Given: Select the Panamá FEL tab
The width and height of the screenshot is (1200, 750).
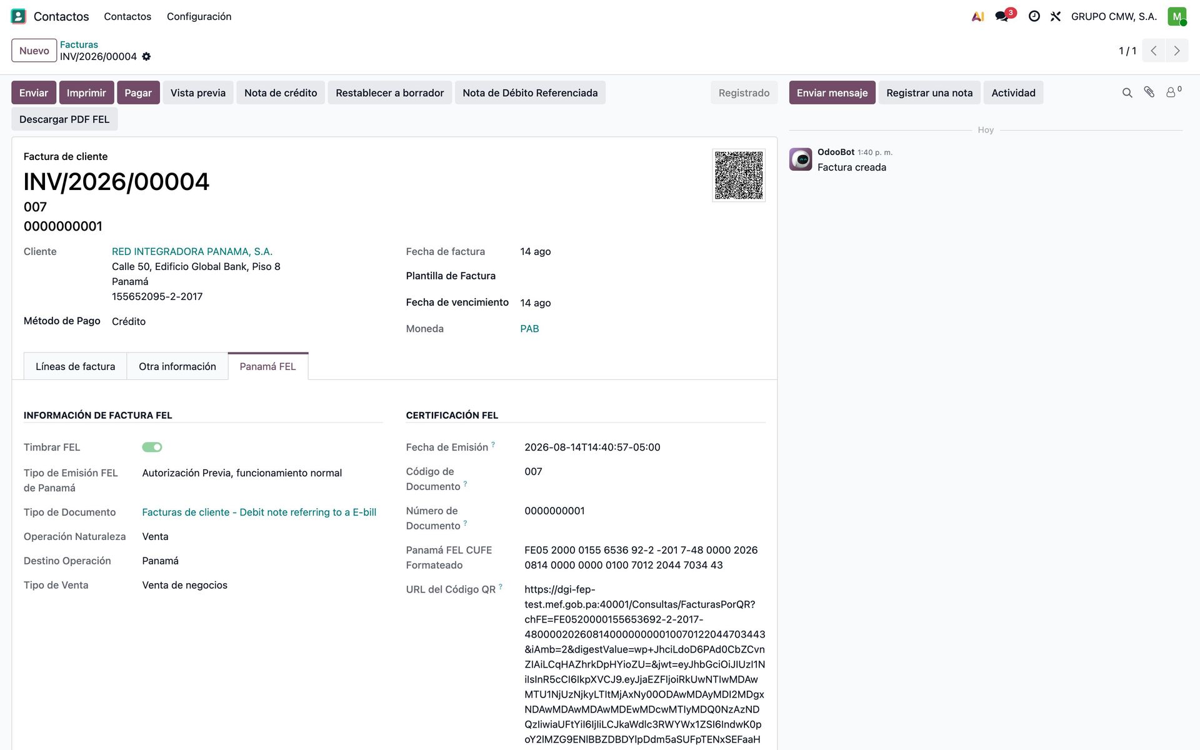Looking at the screenshot, I should tap(267, 366).
